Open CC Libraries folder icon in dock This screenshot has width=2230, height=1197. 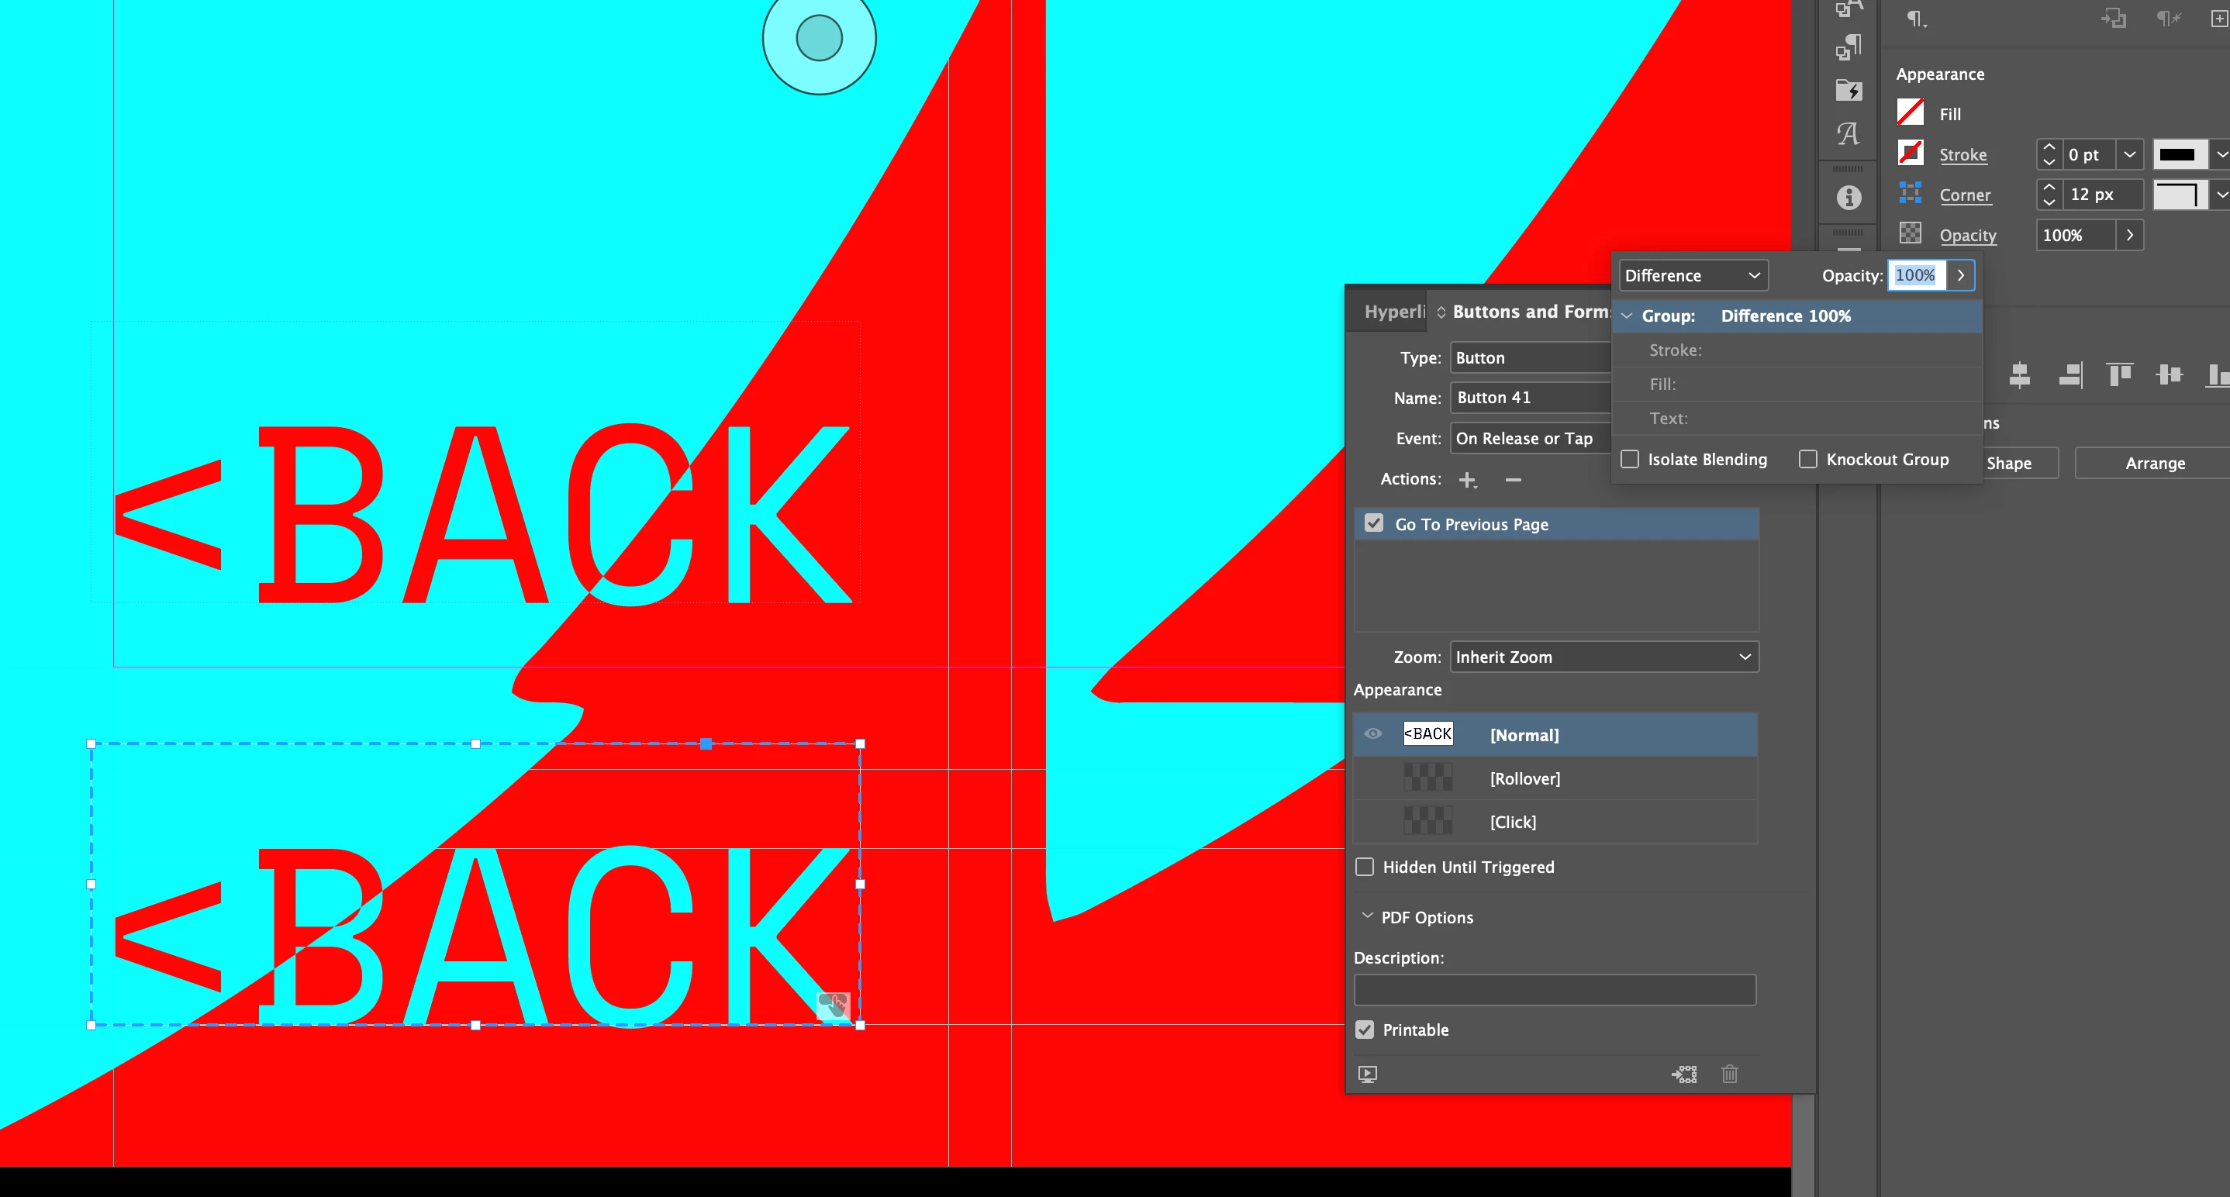point(1849,90)
